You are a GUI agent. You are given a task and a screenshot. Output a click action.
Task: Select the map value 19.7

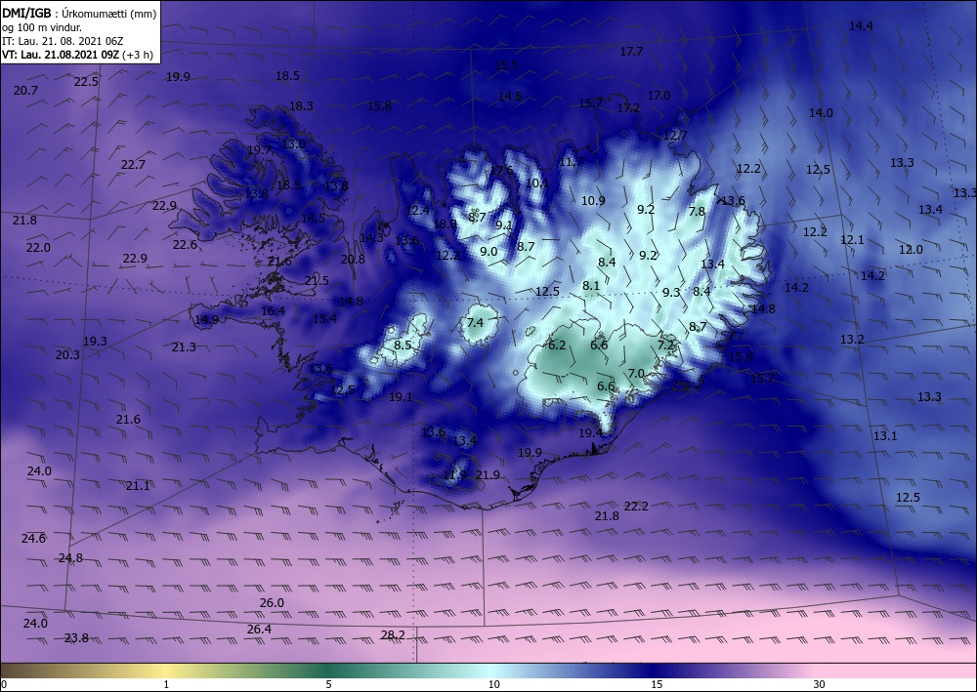[259, 150]
